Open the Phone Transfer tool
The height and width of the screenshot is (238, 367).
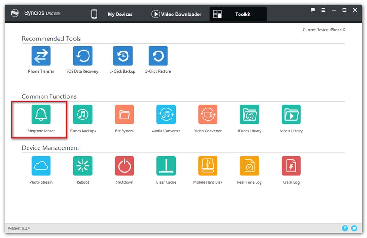tap(41, 56)
